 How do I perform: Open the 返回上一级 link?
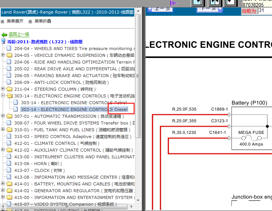[19, 34]
